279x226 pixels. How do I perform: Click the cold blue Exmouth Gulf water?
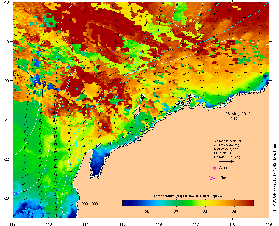tap(97, 163)
